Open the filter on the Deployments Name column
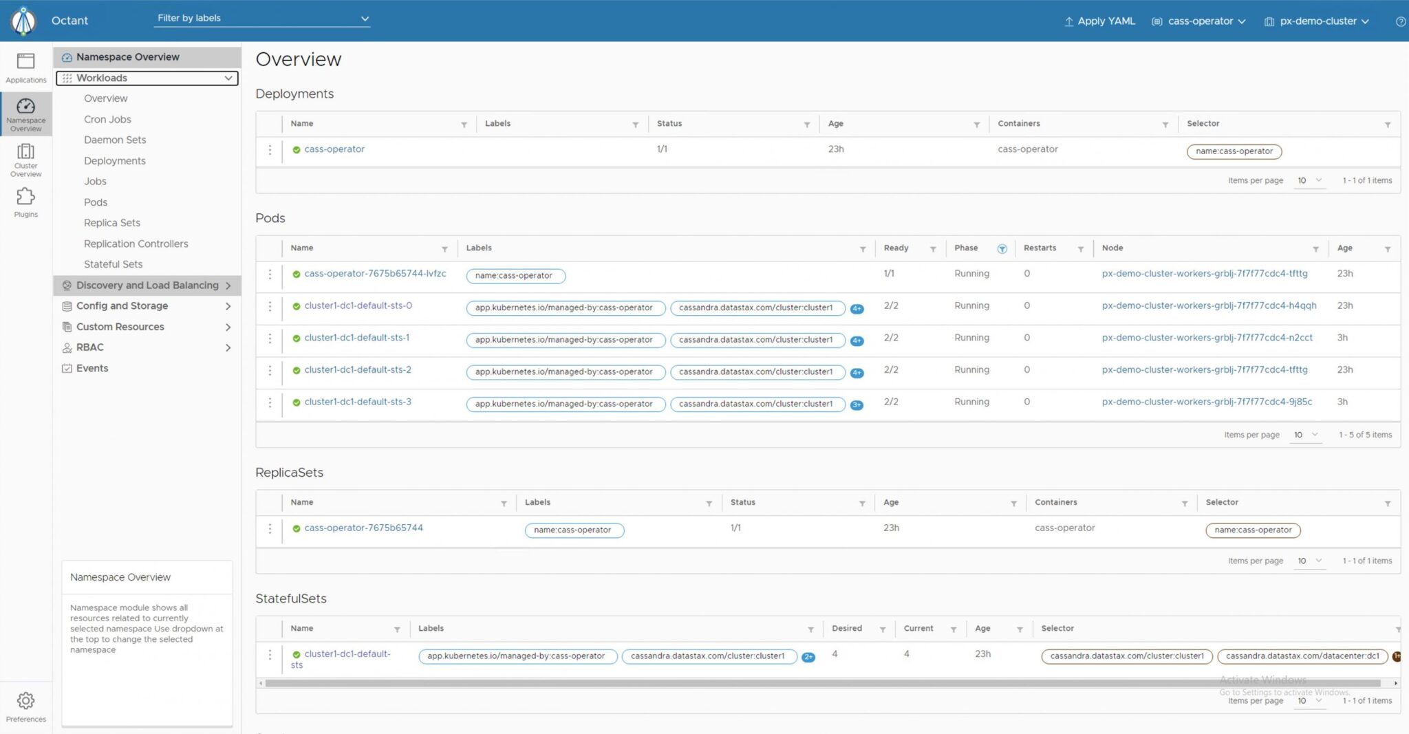 (x=464, y=125)
